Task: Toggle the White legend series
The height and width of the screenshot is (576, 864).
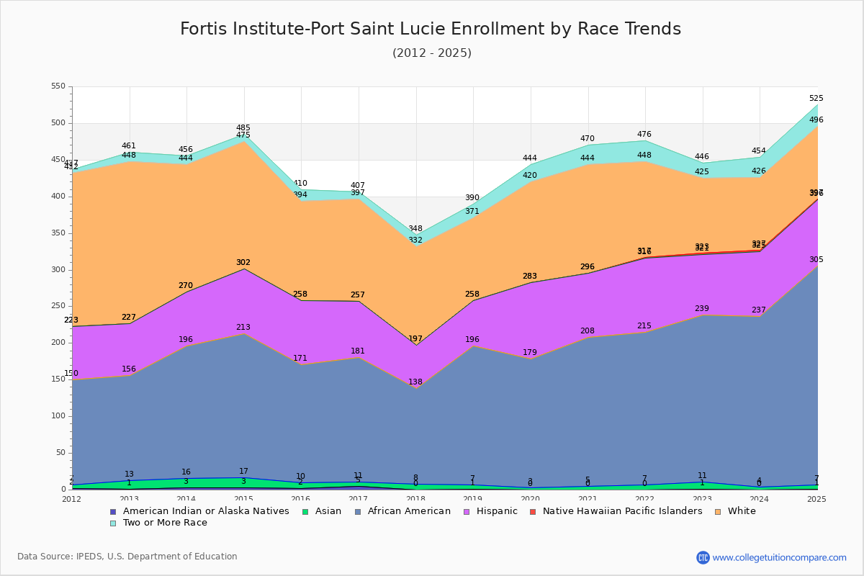Action: (735, 511)
